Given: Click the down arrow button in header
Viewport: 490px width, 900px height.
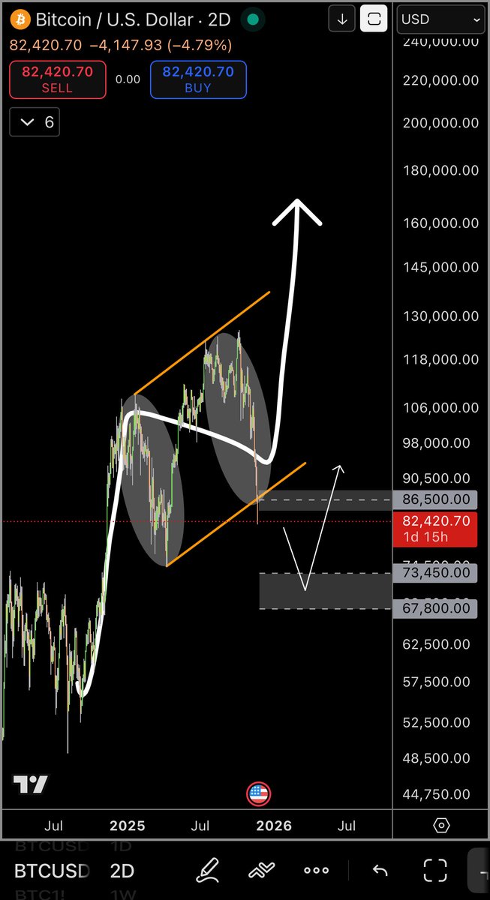Looking at the screenshot, I should click(342, 19).
